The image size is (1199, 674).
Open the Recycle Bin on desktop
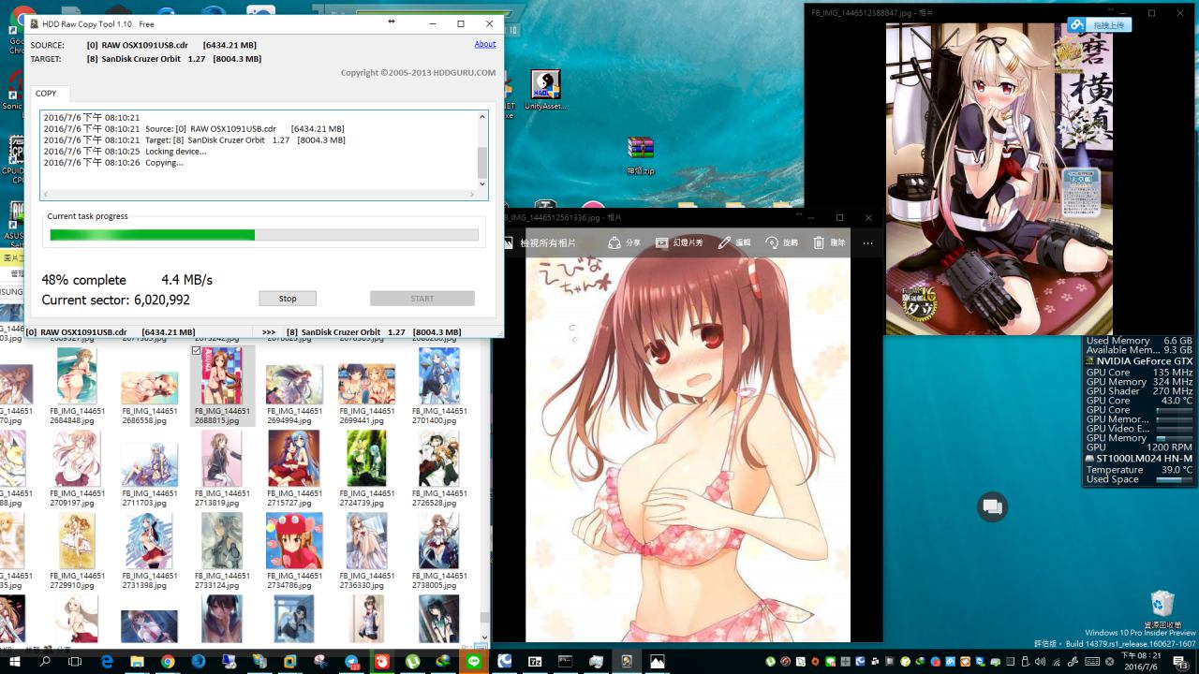pyautogui.click(x=1162, y=605)
